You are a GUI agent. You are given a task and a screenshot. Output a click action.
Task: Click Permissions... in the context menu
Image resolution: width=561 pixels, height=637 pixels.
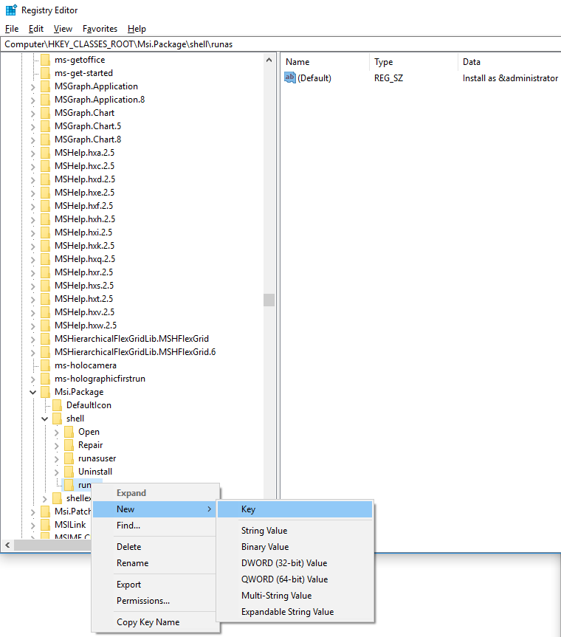(x=143, y=601)
